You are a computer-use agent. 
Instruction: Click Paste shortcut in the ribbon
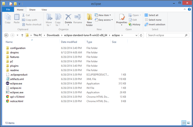pos(32,25)
